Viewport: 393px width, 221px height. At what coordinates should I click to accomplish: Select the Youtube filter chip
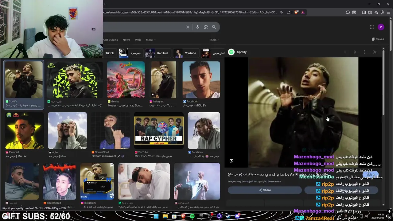coord(186,53)
